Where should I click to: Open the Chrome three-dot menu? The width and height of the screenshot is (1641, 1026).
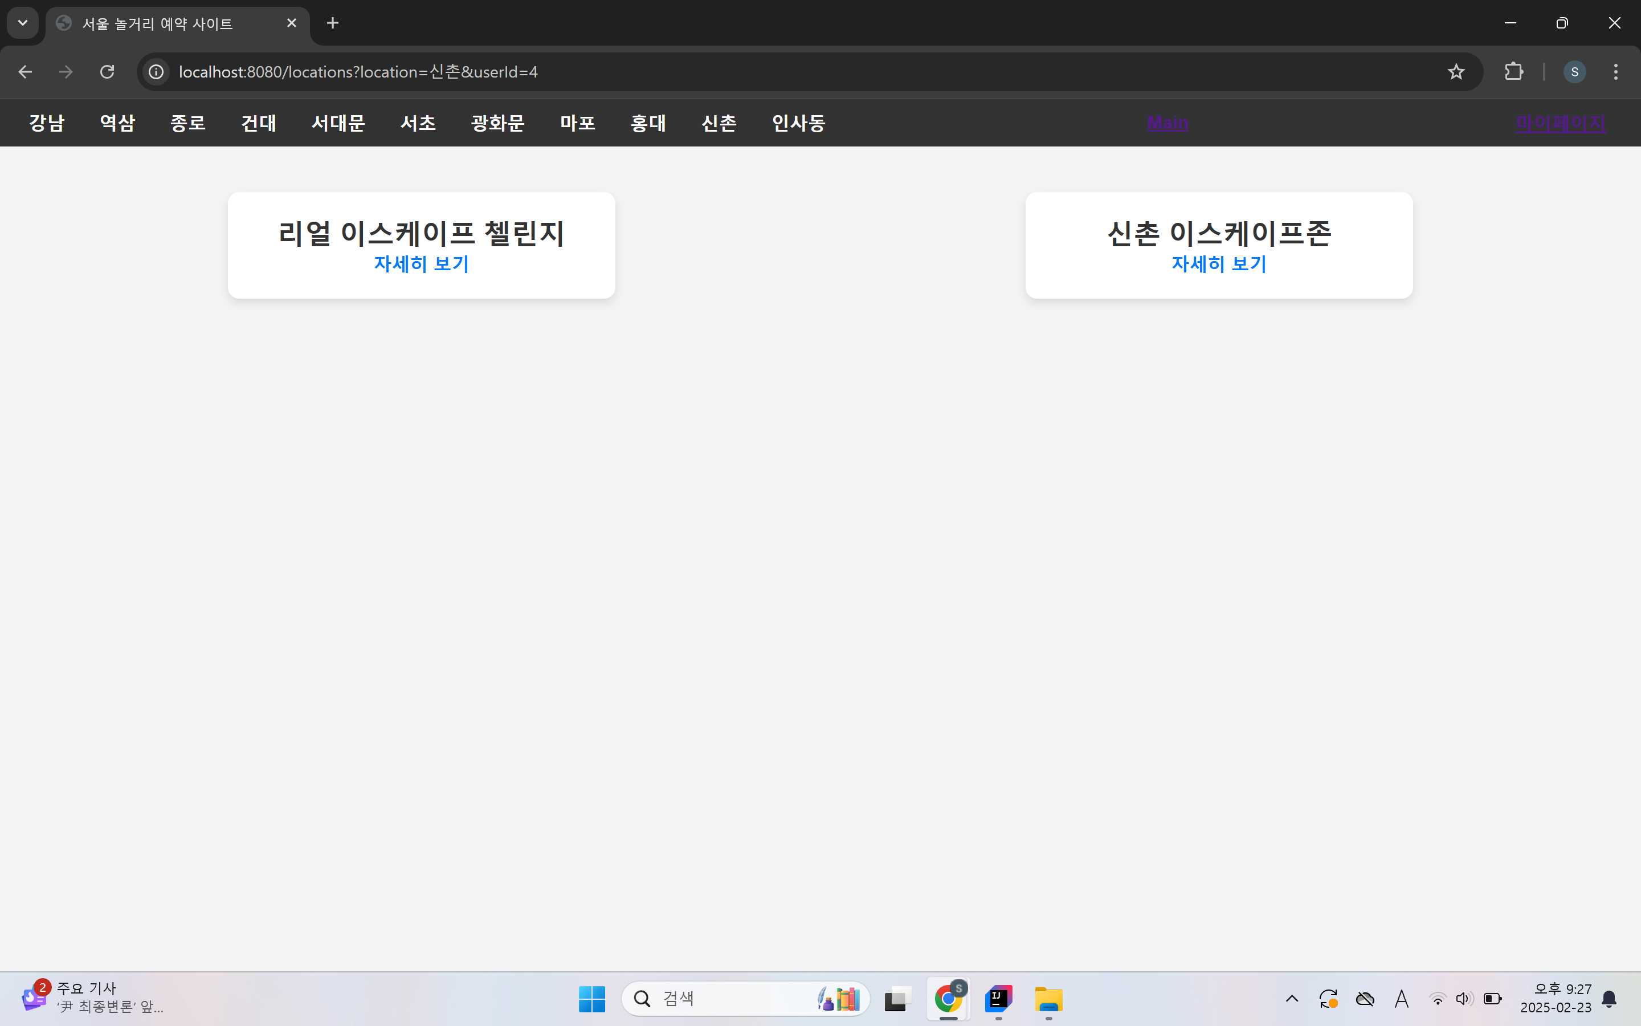(1616, 72)
